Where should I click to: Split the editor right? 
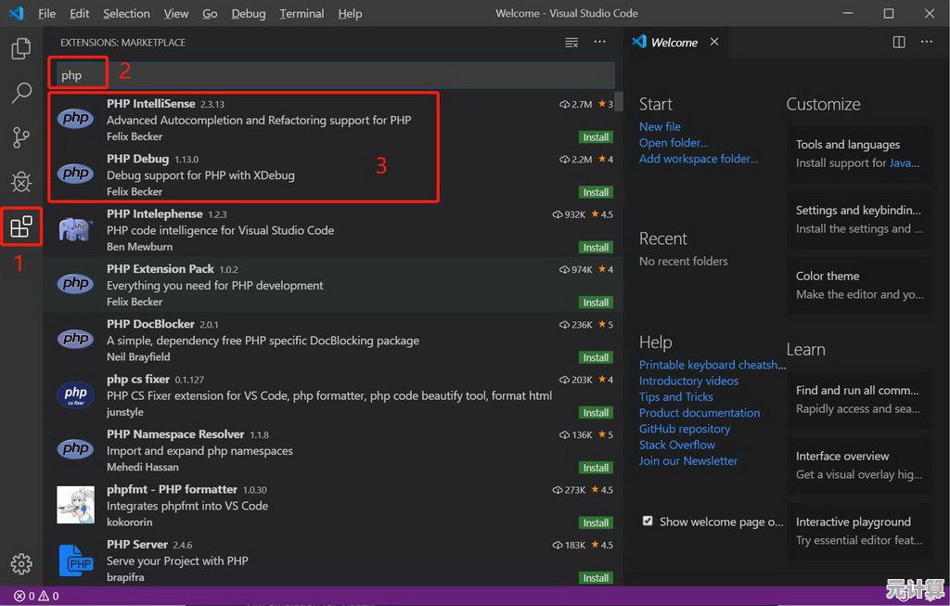click(898, 43)
